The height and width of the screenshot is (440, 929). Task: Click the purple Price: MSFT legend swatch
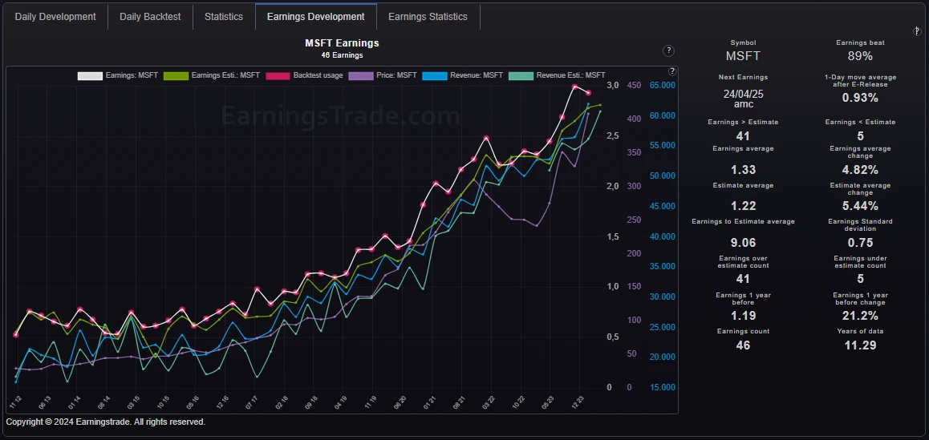click(x=360, y=75)
